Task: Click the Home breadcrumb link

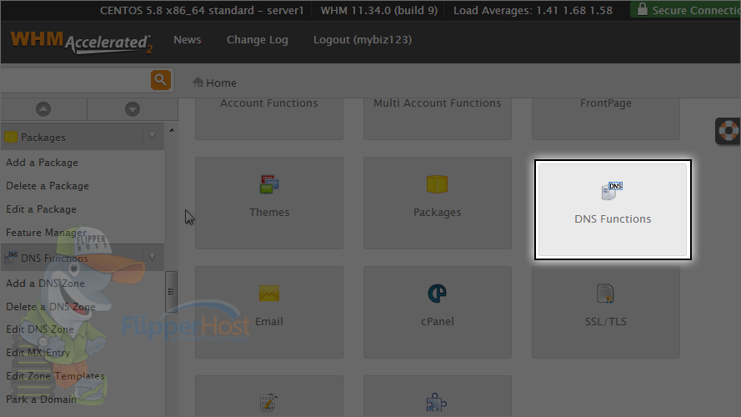Action: coord(221,83)
